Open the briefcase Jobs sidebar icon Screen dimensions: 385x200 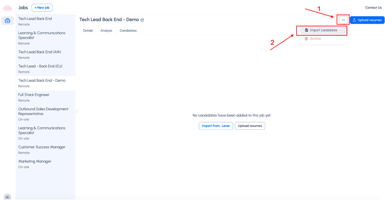[x=7, y=21]
